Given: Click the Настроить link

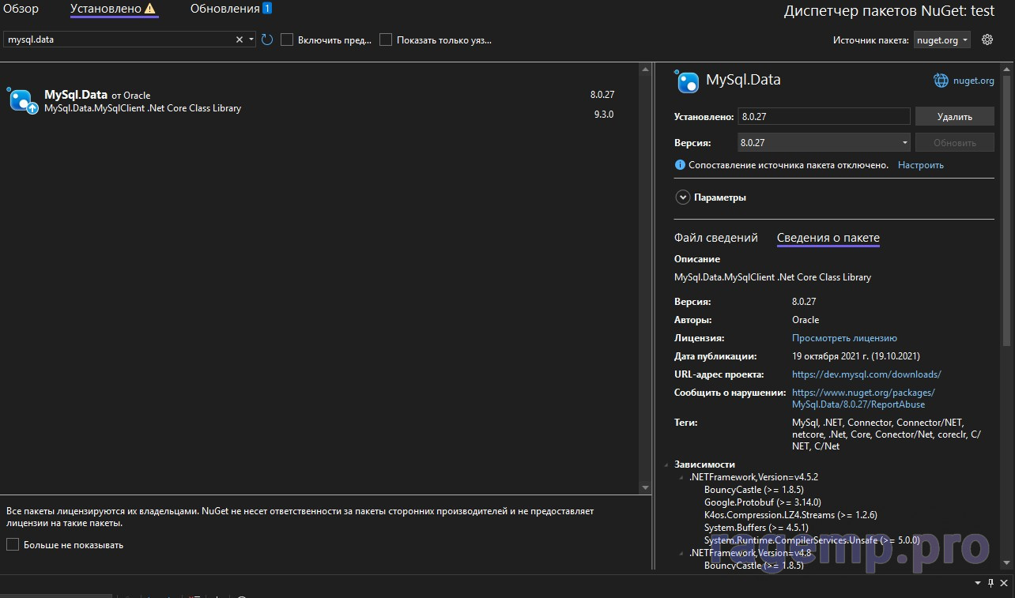Looking at the screenshot, I should click(x=921, y=165).
